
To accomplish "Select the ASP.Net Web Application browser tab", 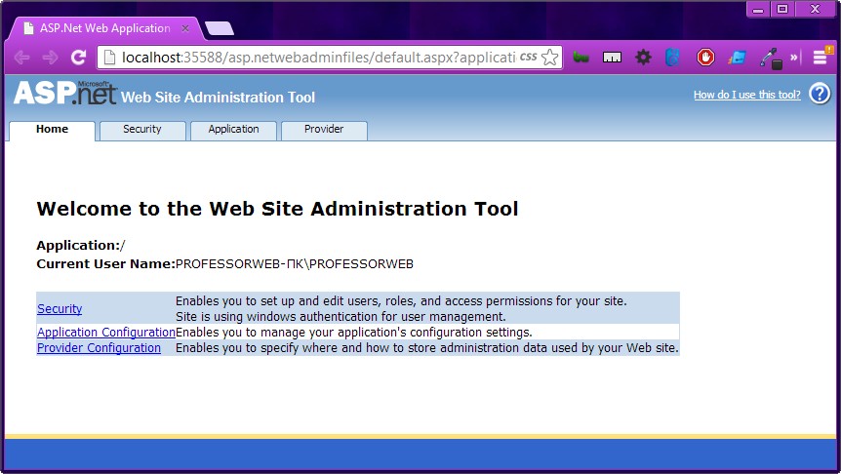I will pos(105,28).
